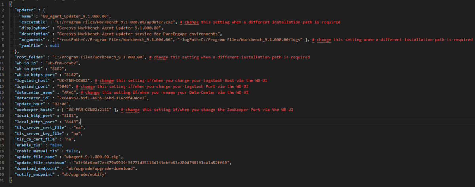475x187 pixels.
Task: Click the null value of yamlFile
Action: [x=54, y=46]
